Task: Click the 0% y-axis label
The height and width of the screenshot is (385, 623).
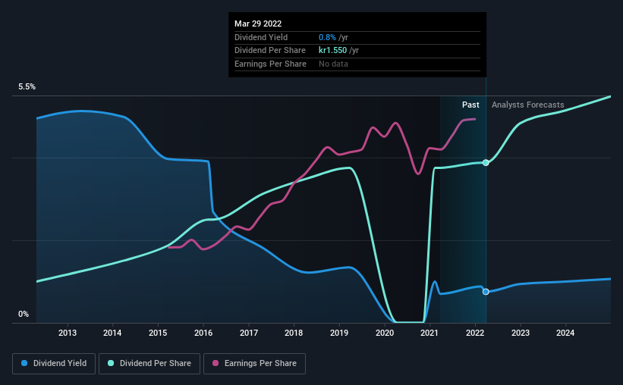Action: 24,314
